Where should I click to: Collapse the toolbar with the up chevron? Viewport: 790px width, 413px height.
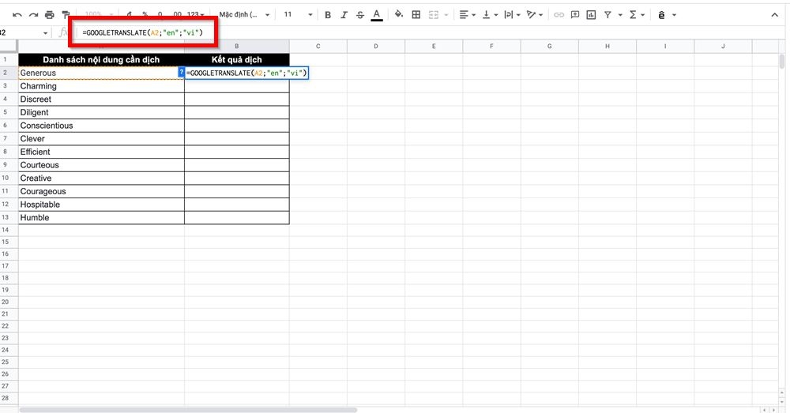[x=775, y=15]
